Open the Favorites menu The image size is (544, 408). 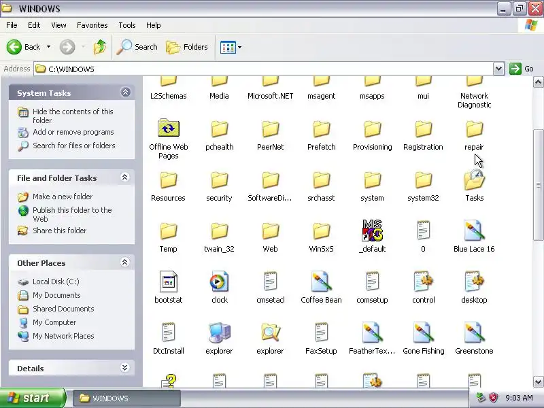92,25
